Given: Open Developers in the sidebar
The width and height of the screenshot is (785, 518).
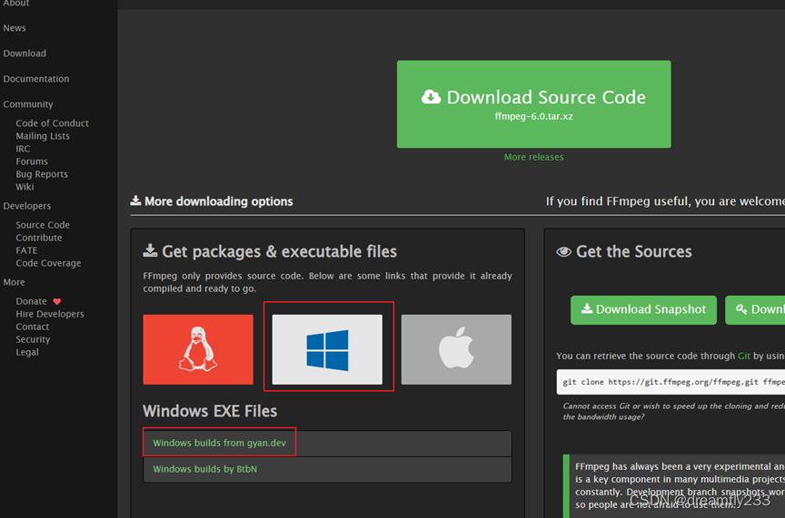Looking at the screenshot, I should coord(27,206).
